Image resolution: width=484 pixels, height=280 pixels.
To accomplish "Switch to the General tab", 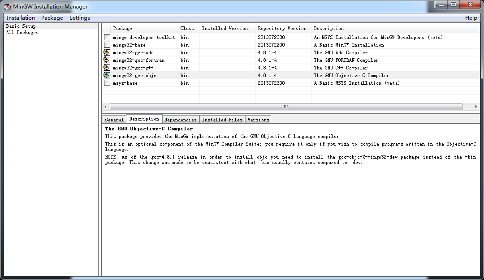I will point(114,120).
